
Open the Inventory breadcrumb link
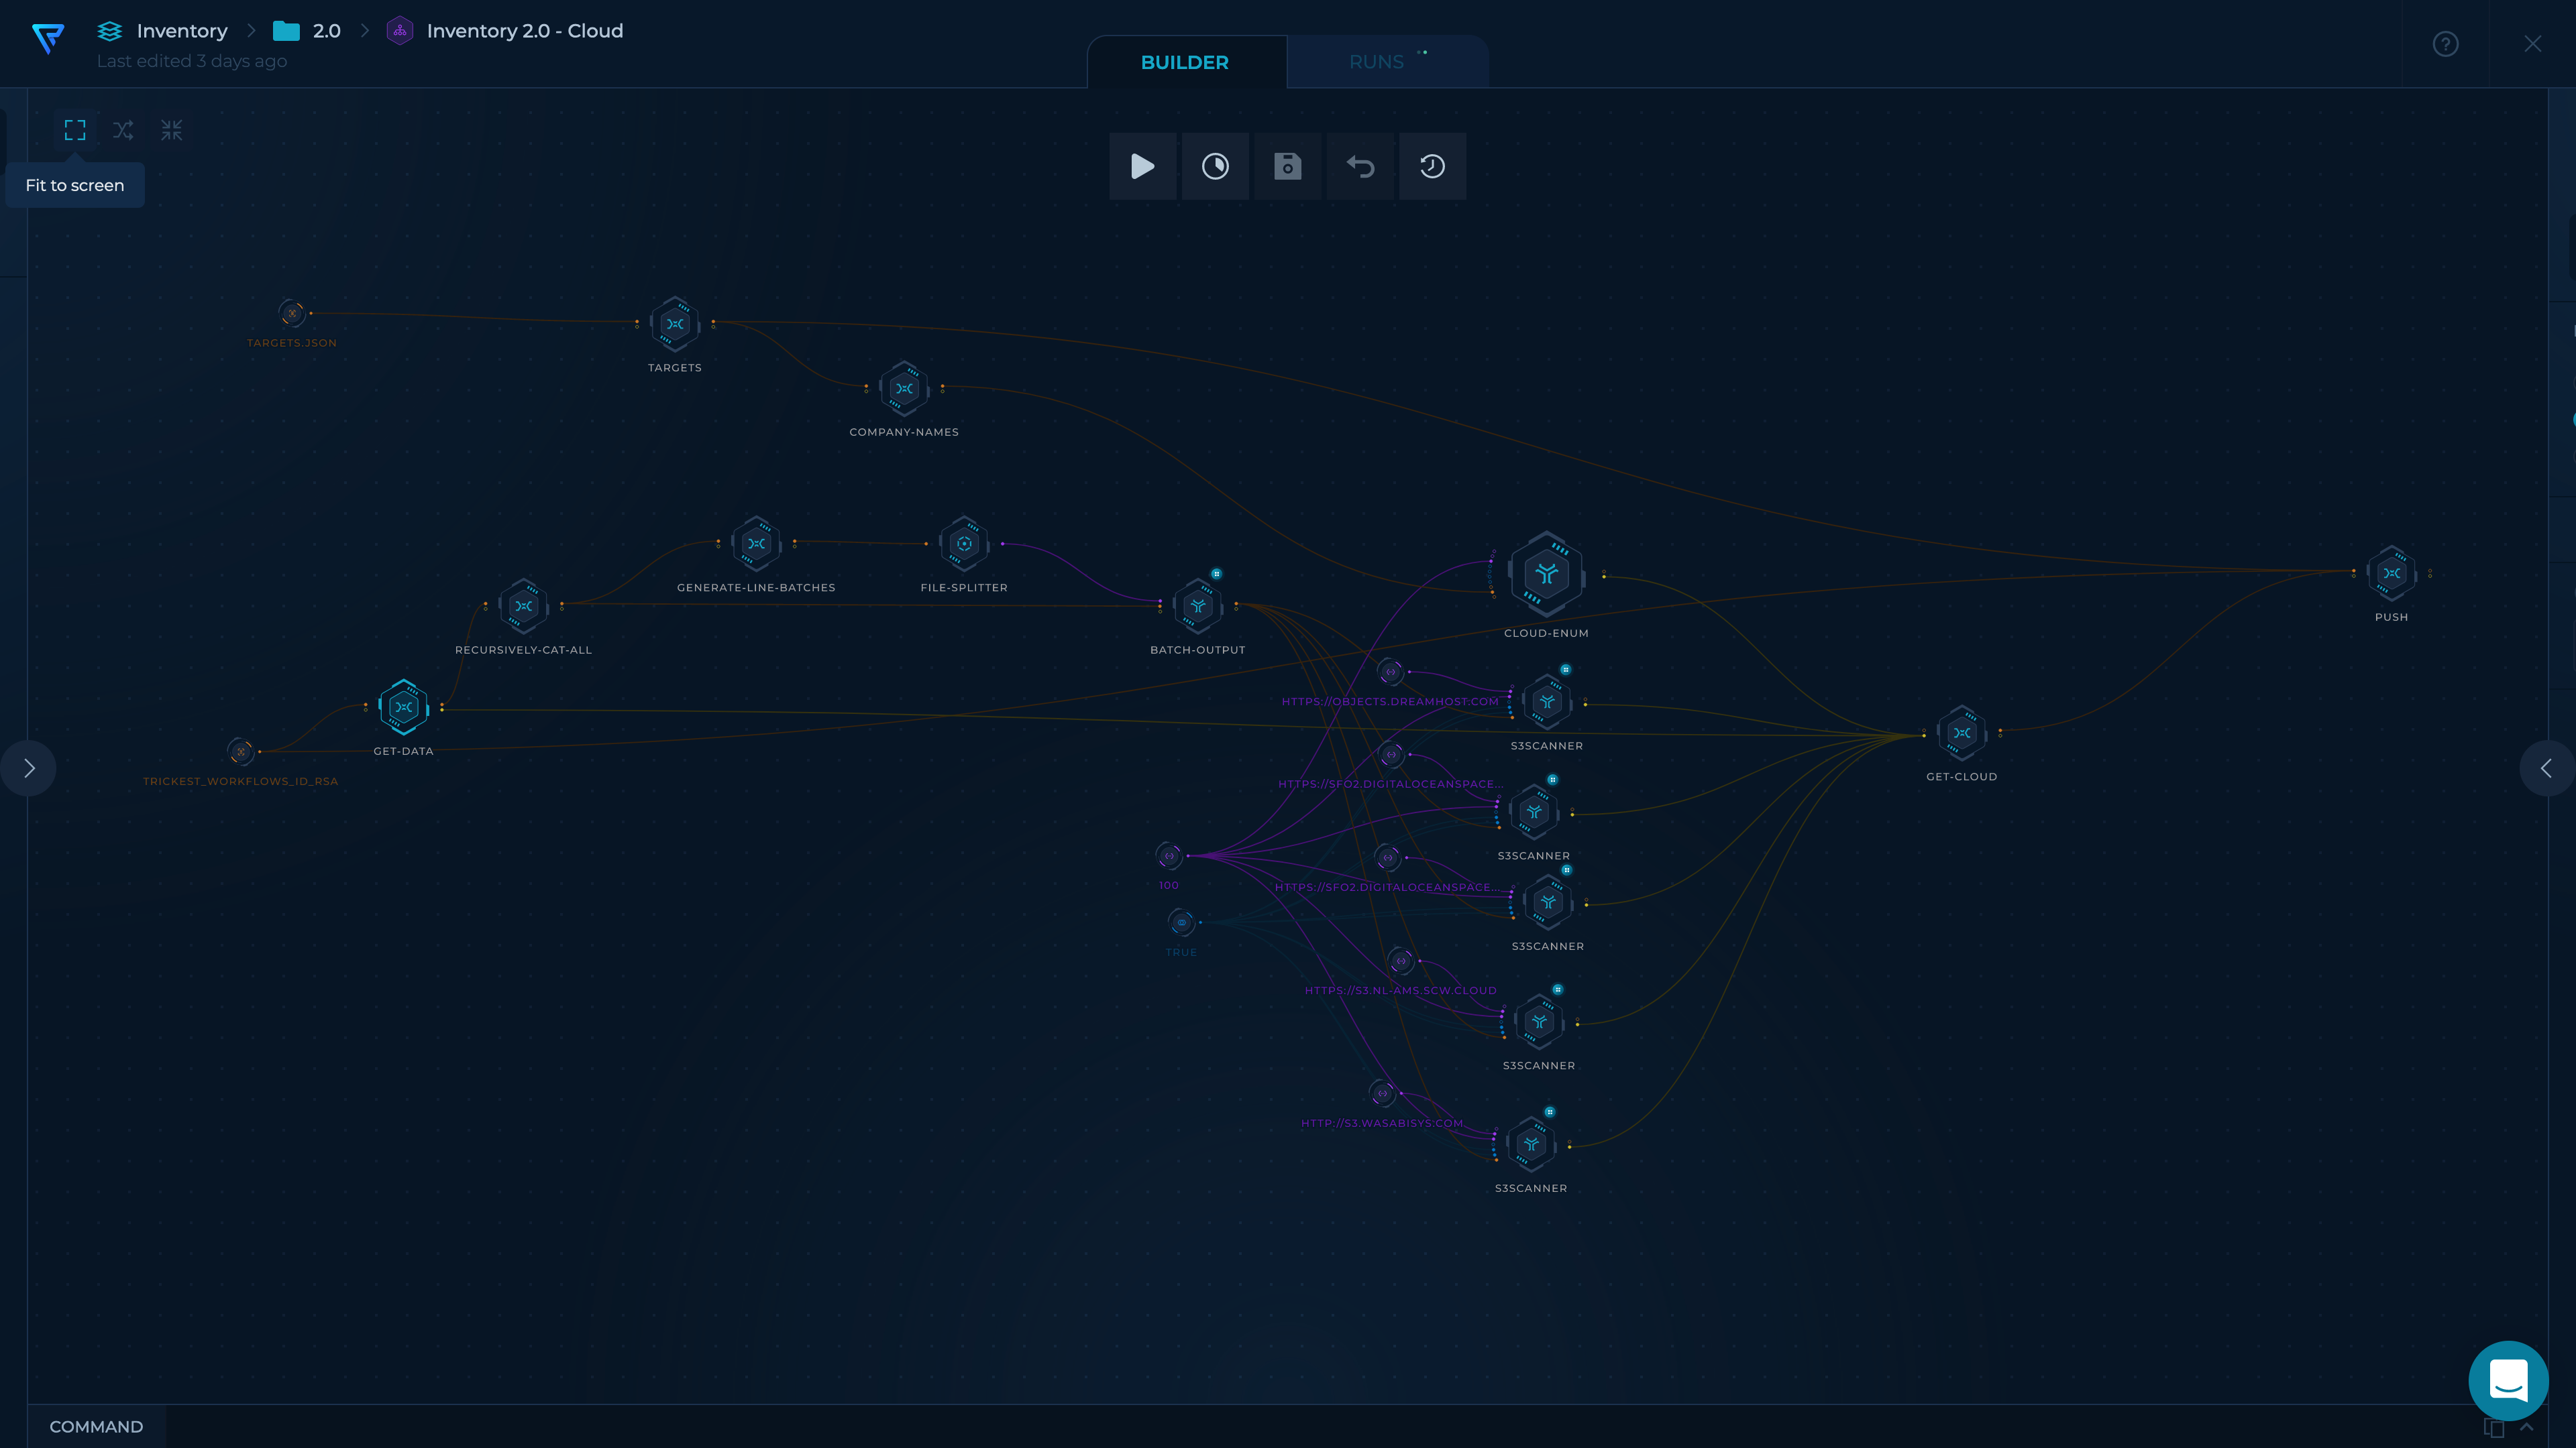point(181,31)
